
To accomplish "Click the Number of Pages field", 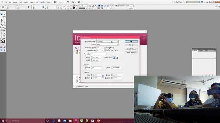I will pyautogui.click(x=99, y=48).
